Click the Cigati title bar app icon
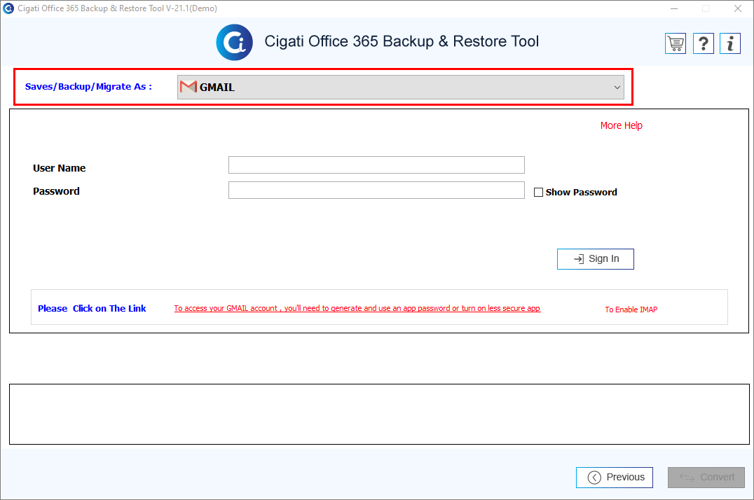754x500 pixels. click(8, 8)
